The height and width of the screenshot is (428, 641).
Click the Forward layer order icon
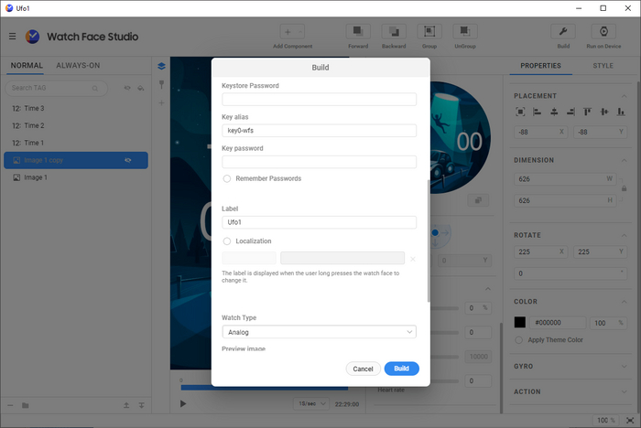[358, 32]
